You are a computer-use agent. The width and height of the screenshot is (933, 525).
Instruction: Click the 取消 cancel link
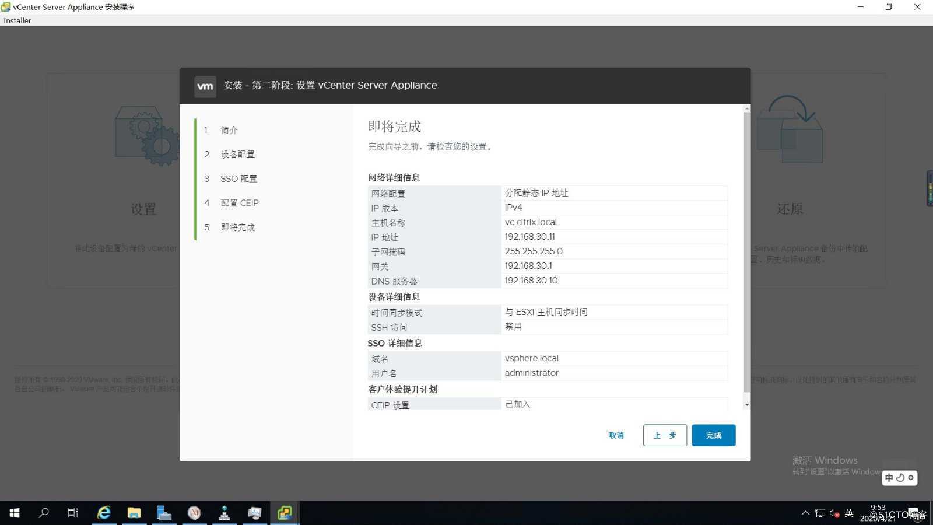[x=616, y=435]
